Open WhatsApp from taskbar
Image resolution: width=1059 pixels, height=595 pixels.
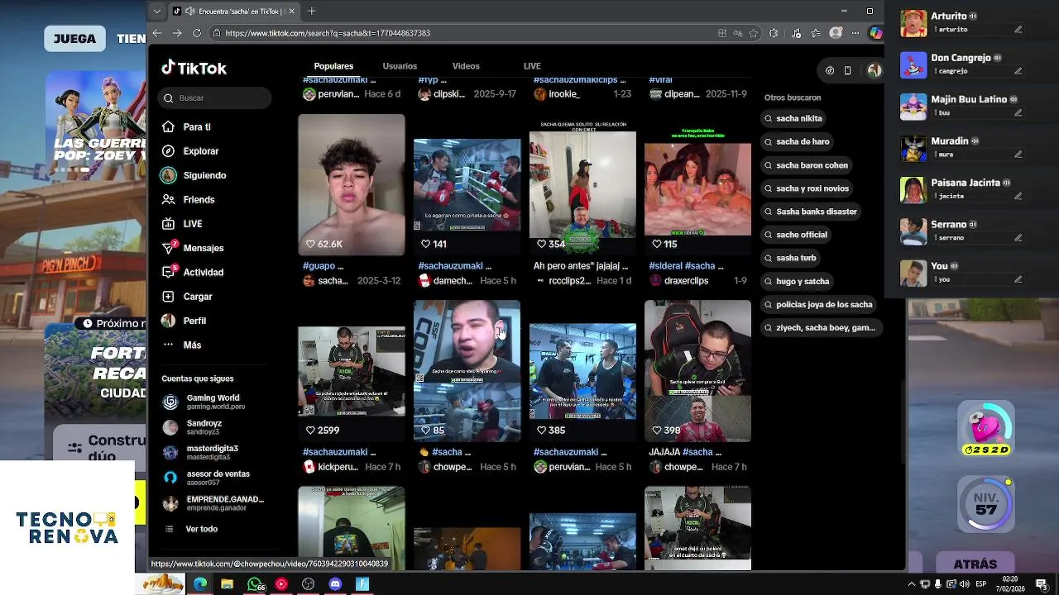pyautogui.click(x=255, y=584)
